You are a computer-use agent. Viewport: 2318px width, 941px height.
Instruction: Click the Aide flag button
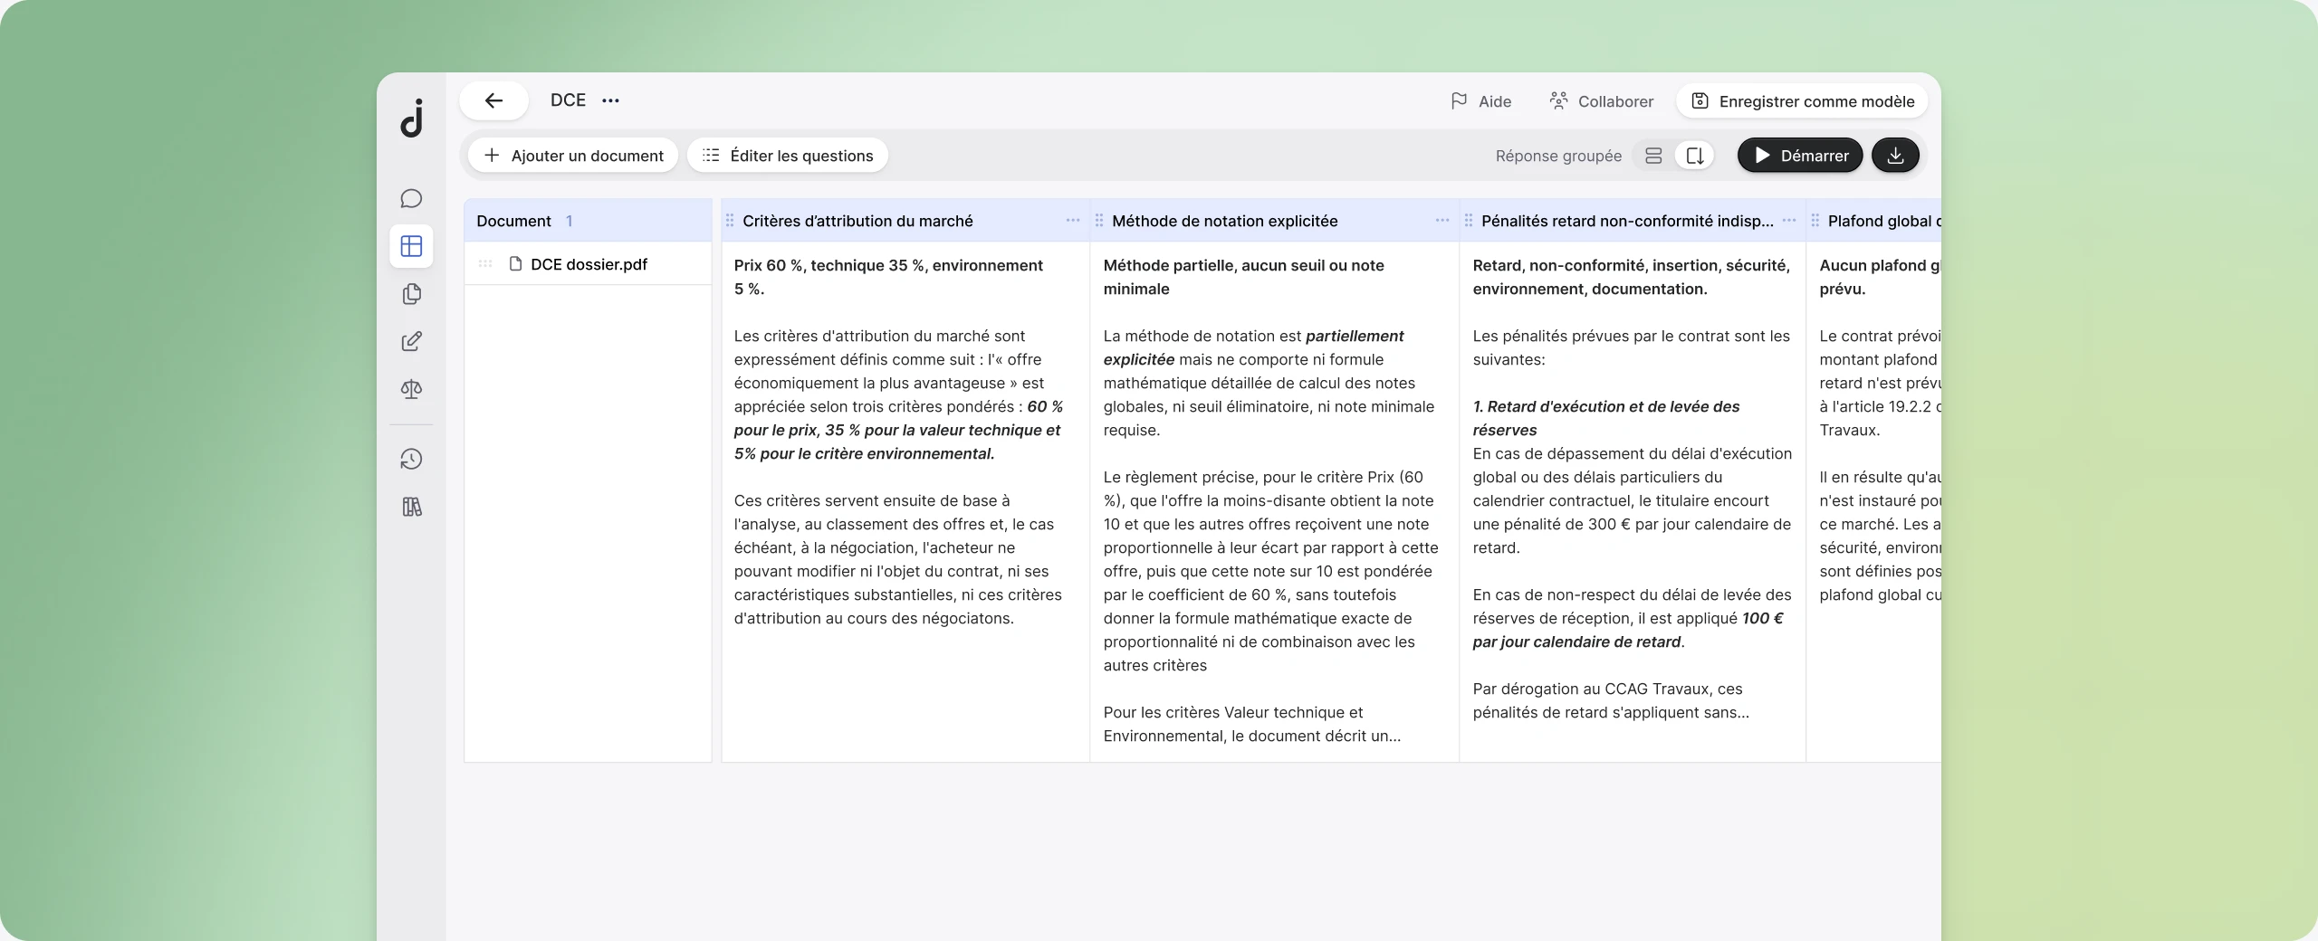(x=1480, y=101)
